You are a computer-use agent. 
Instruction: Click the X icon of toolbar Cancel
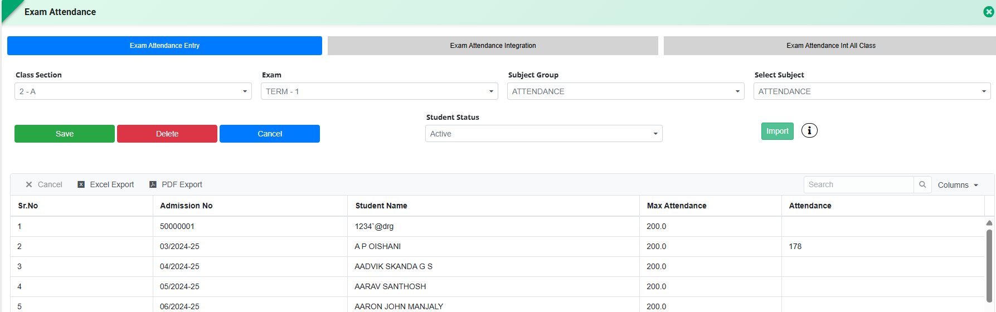[29, 184]
